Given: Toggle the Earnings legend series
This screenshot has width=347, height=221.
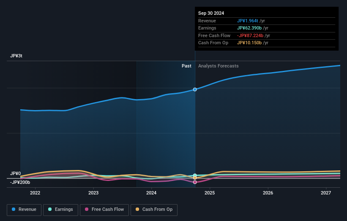Looking at the screenshot, I should [60, 210].
